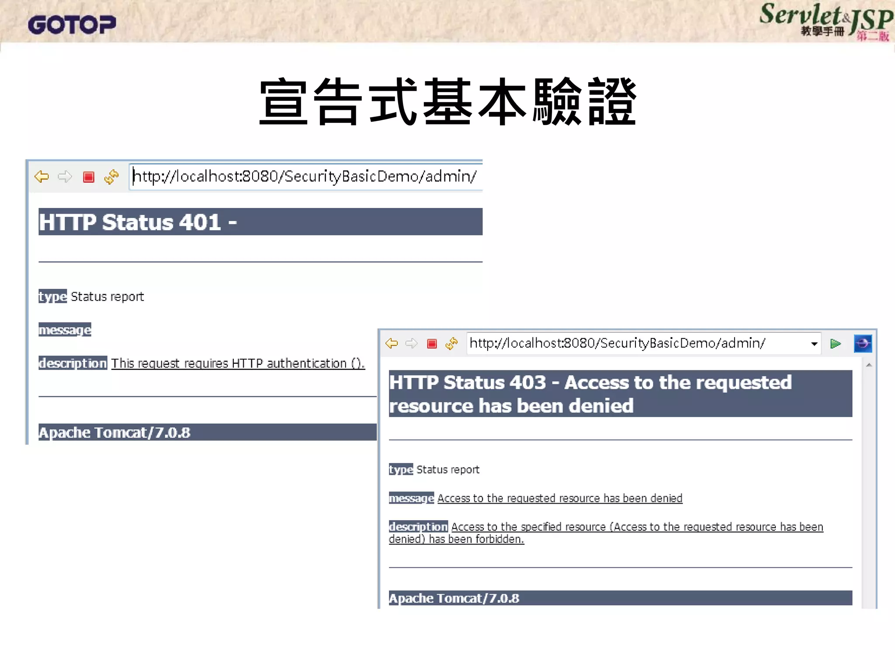
Task: Open external browser icon in 403 window
Action: click(863, 343)
